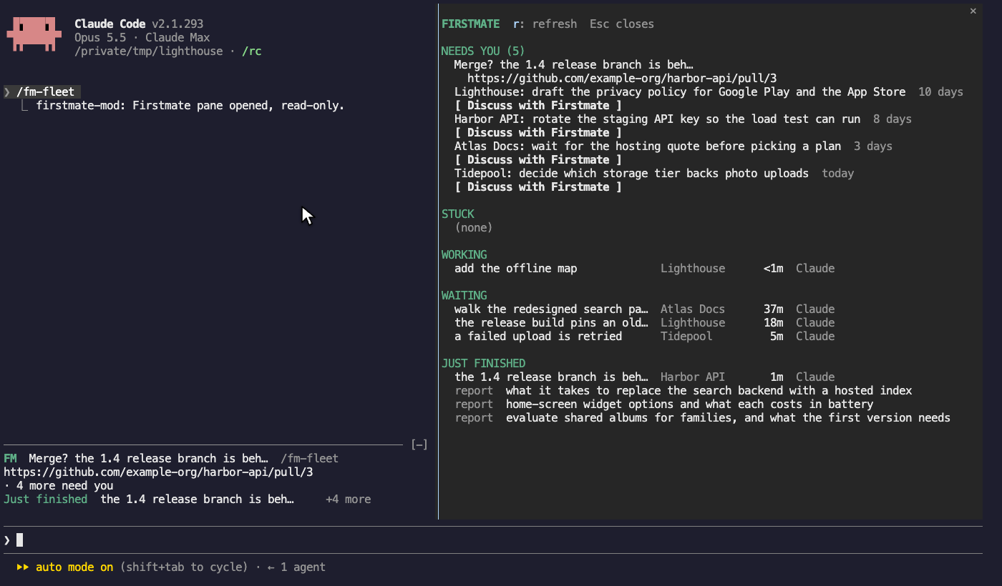Screen dimensions: 1002x586
Task: Select the "Merge?" item under NEEDS YOU
Action: pyautogui.click(x=574, y=64)
